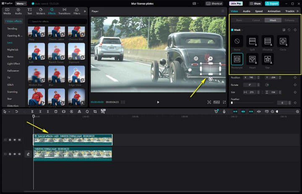Add keyframe for mask Position
Viewport: 302px width, 194px height.
[295, 78]
